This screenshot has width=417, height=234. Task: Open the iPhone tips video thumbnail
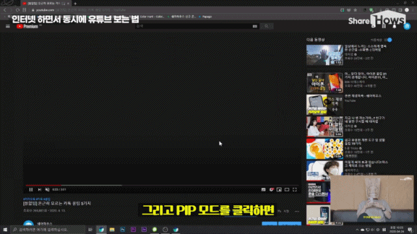click(324, 83)
